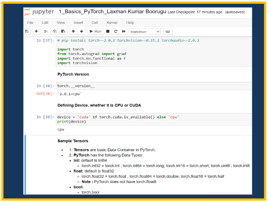Click the Jupyter logo
Viewport: 268px width, 203px height.
pyautogui.click(x=39, y=12)
